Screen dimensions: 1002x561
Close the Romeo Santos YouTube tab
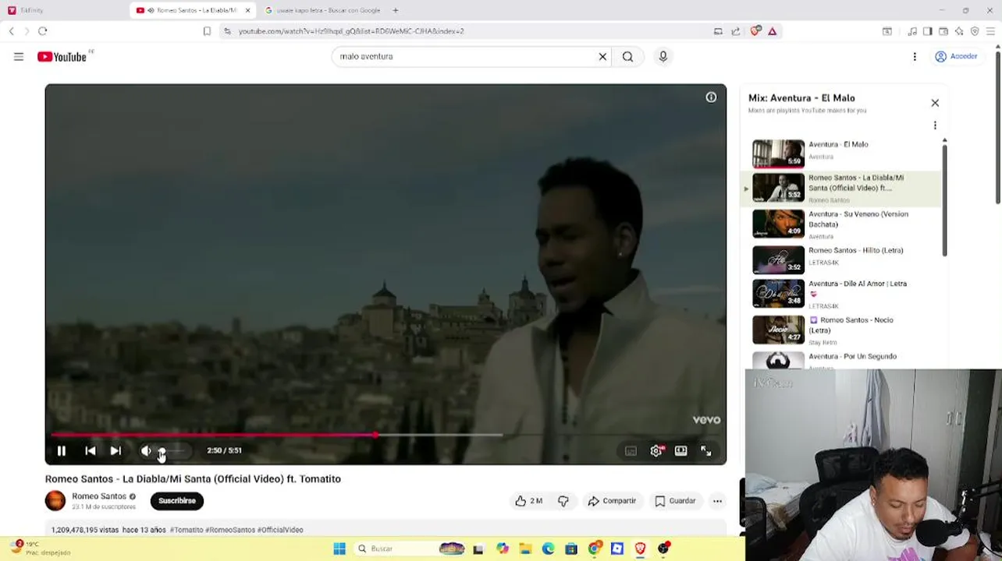pos(248,10)
